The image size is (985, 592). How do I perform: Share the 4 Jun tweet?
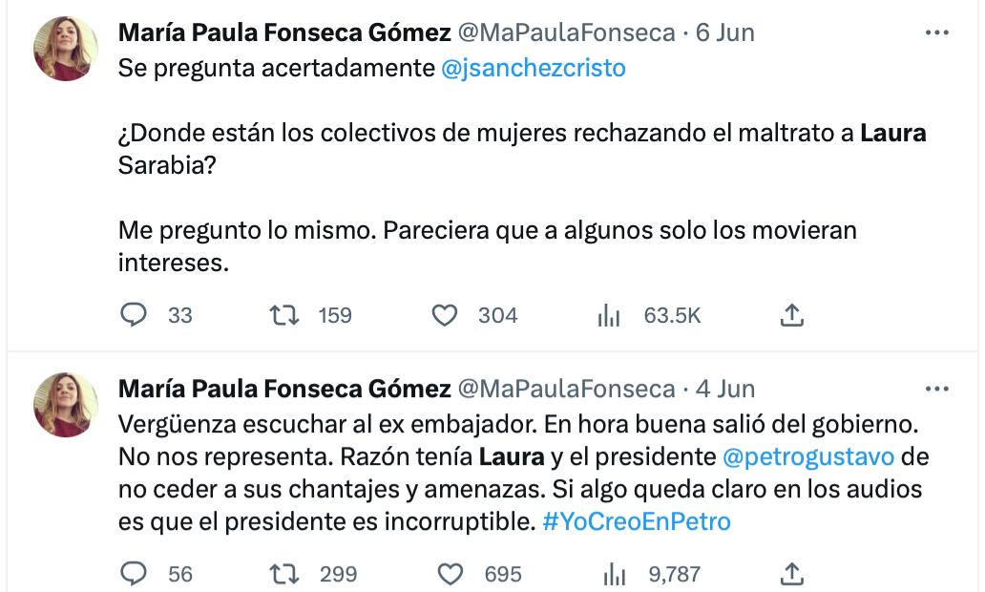(792, 574)
